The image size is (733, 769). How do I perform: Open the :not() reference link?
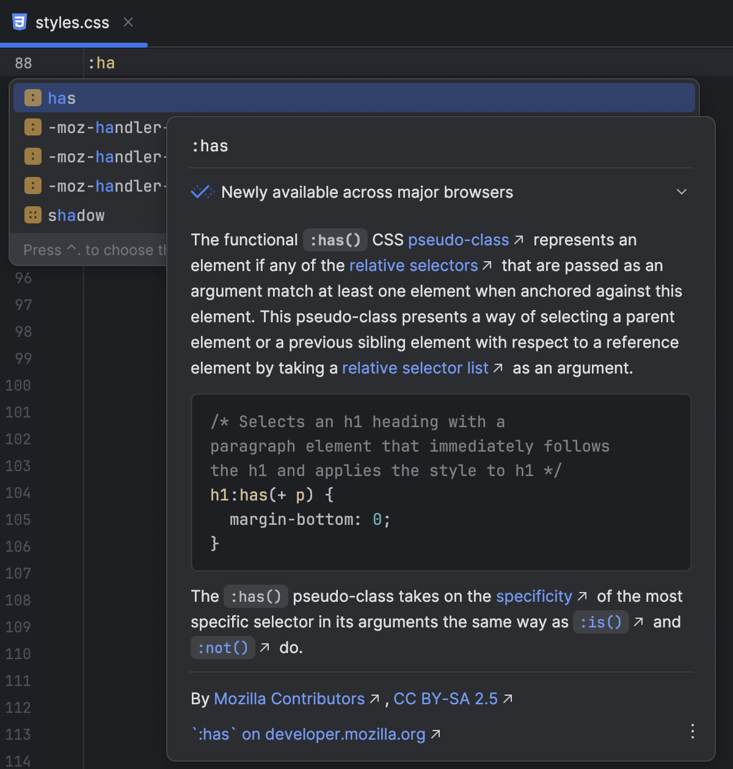(x=222, y=648)
